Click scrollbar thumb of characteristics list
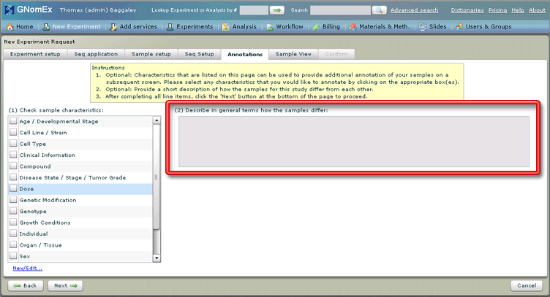Viewport: 550px width, 297px height. click(157, 177)
